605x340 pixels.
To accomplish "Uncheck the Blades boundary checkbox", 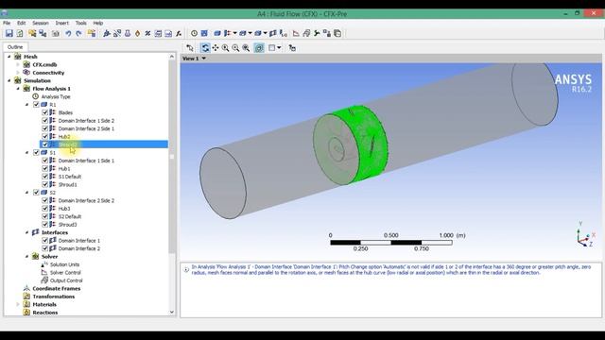I will [44, 112].
